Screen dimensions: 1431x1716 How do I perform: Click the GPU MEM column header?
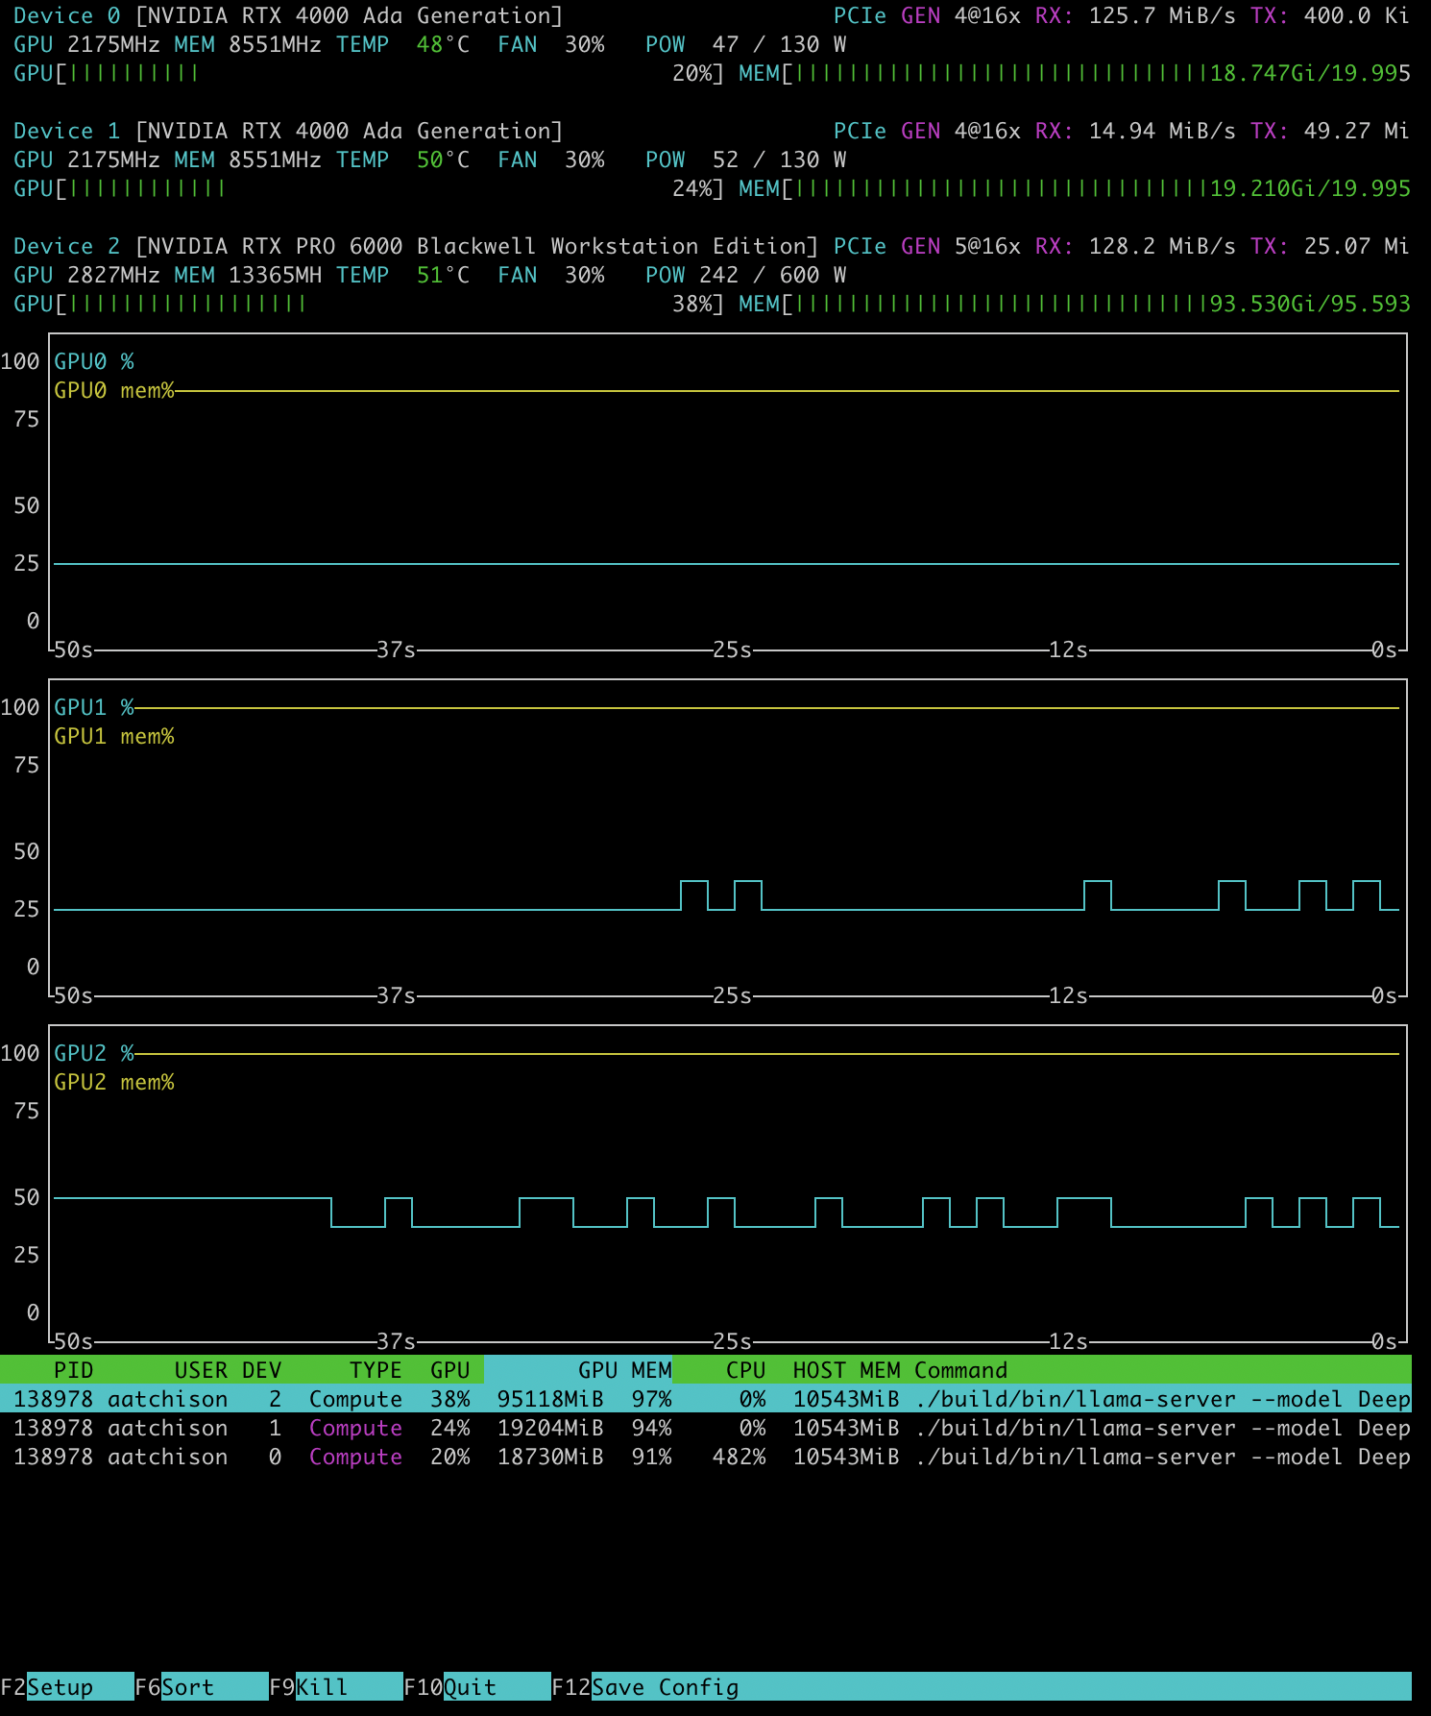coord(624,1369)
